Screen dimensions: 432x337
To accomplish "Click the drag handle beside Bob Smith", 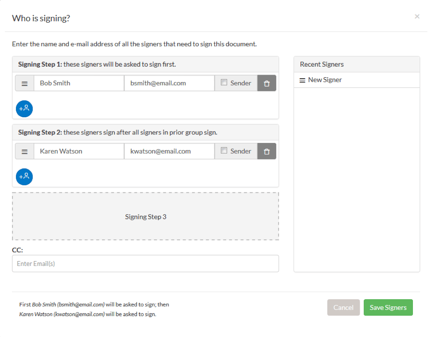I will pyautogui.click(x=25, y=83).
